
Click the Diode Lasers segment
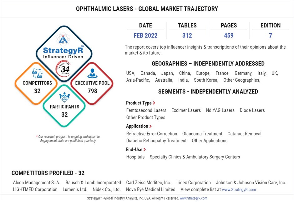pyautogui.click(x=252, y=110)
